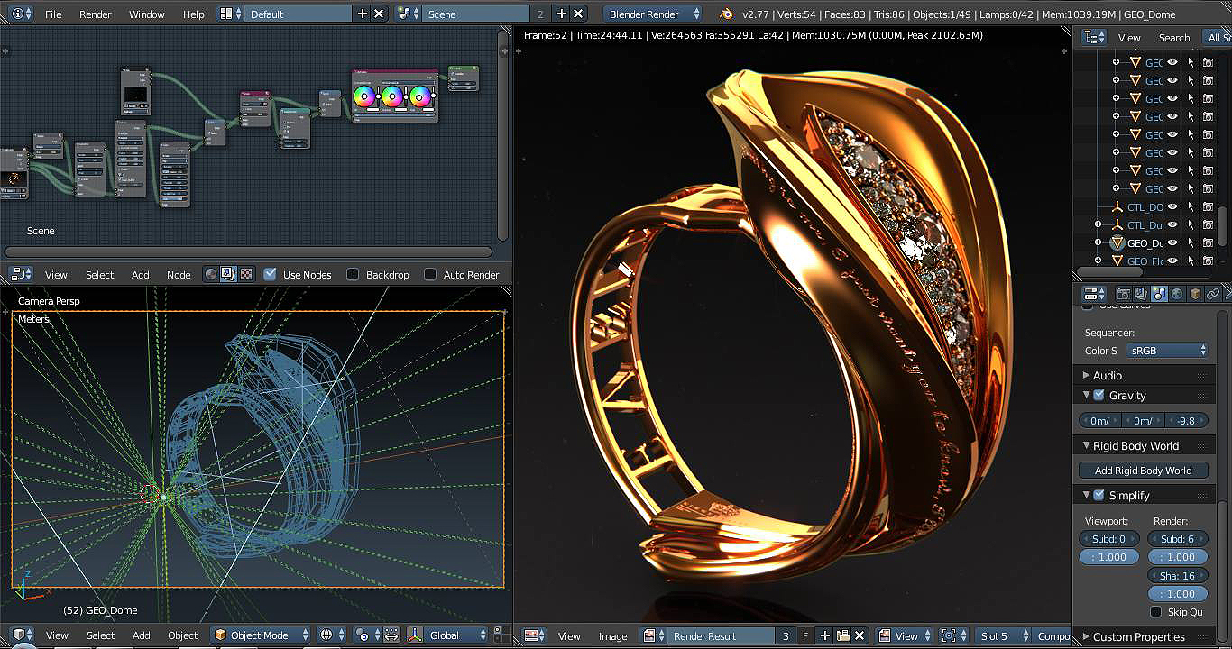
Task: Uncheck the Use Nodes checkbox
Action: 270,274
